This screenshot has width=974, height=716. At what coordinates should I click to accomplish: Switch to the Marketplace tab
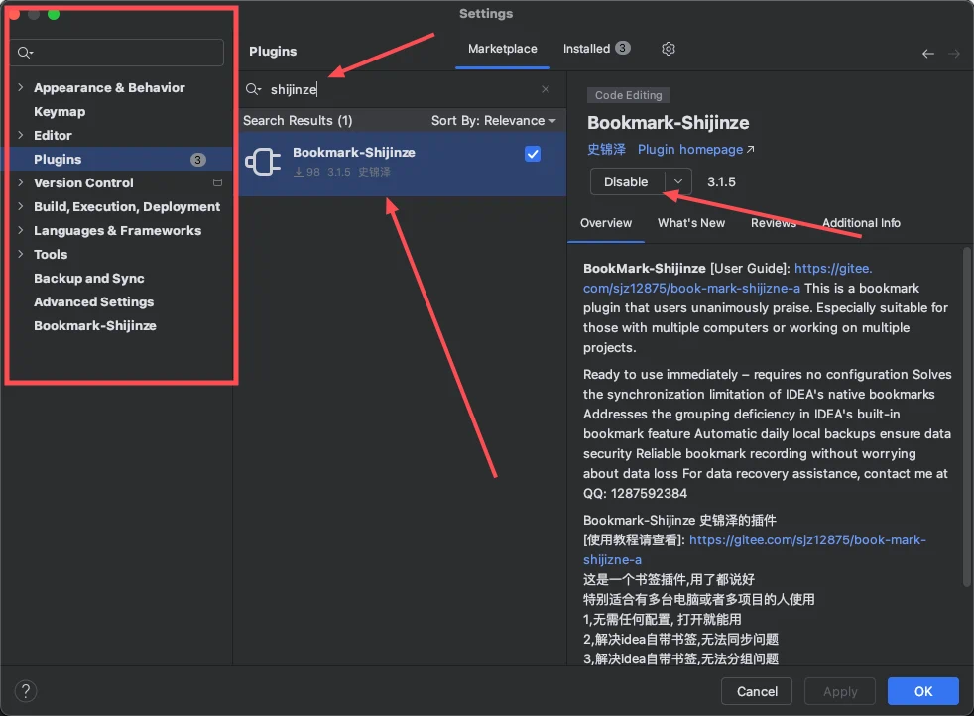[503, 49]
